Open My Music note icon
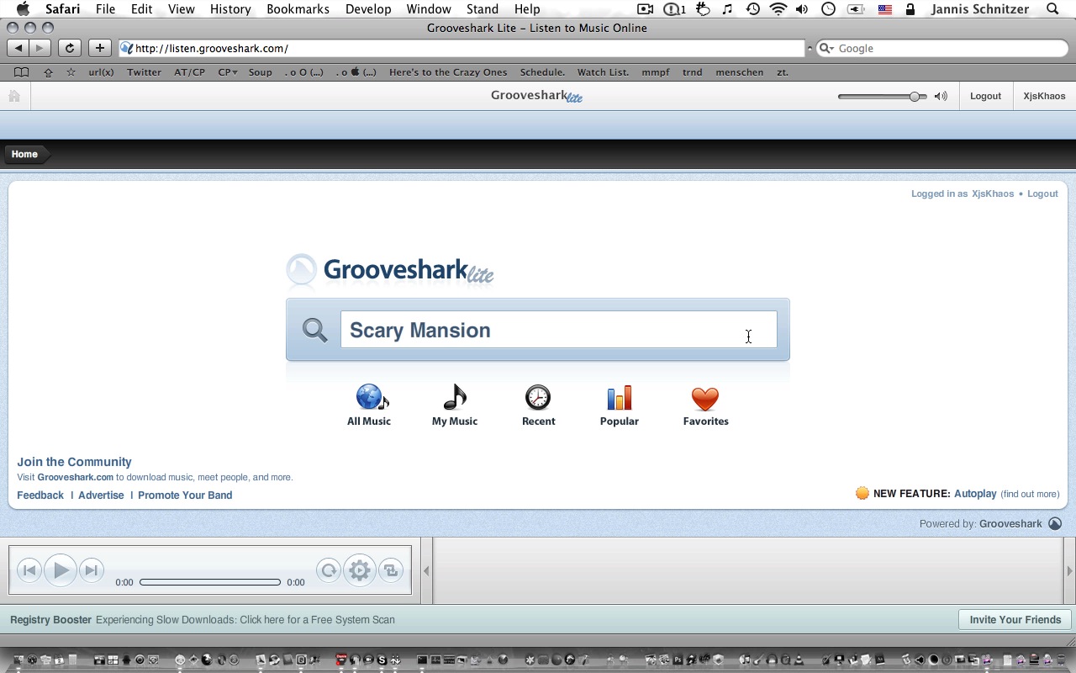The height and width of the screenshot is (673, 1076). click(454, 397)
